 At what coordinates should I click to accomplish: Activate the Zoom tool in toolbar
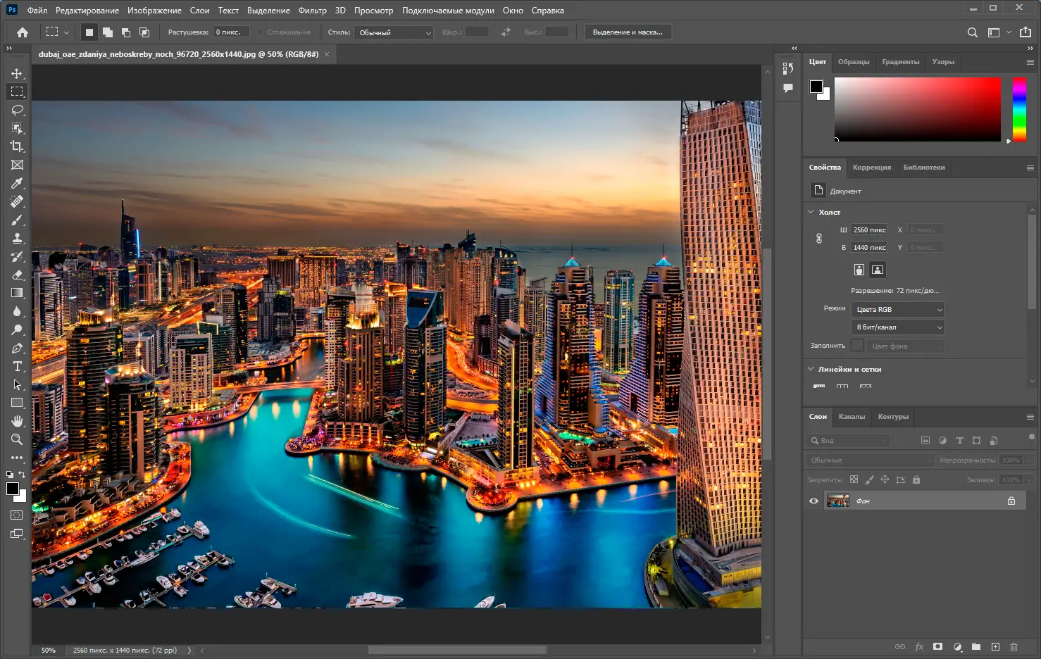[x=18, y=439]
